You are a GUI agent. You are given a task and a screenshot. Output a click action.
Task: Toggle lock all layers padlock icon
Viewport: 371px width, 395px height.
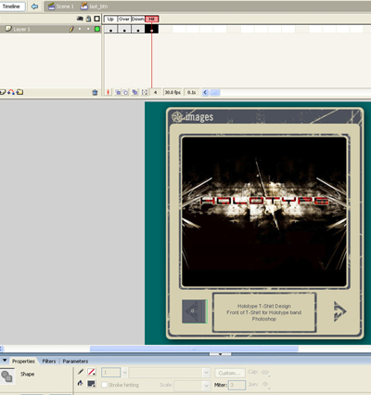(88, 19)
